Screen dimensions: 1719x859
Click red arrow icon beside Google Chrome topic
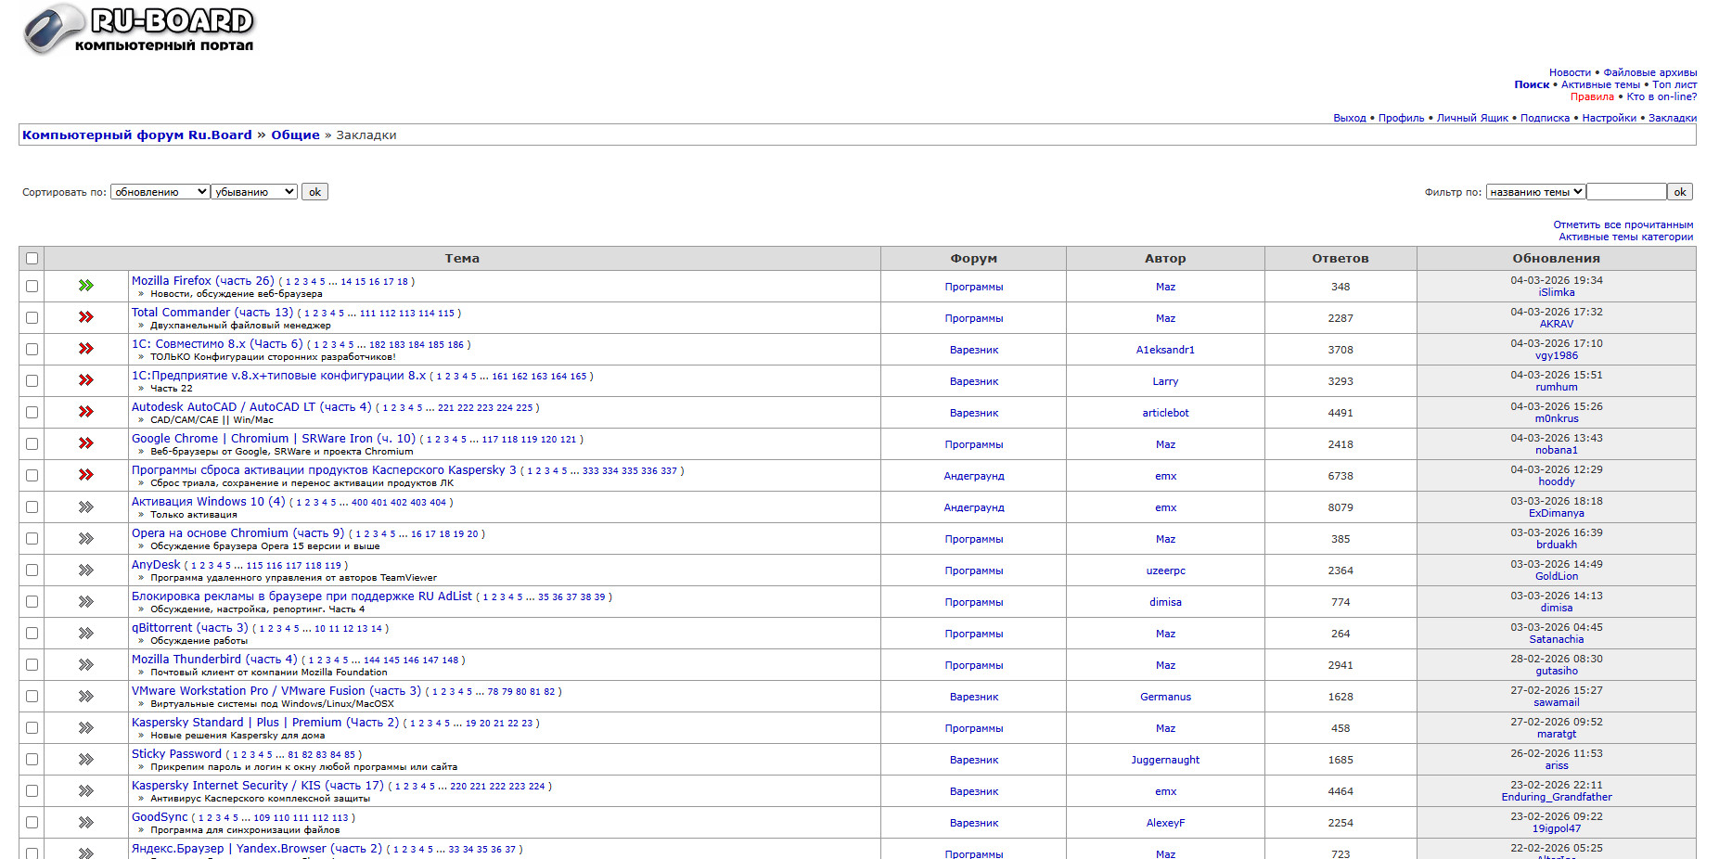86,443
